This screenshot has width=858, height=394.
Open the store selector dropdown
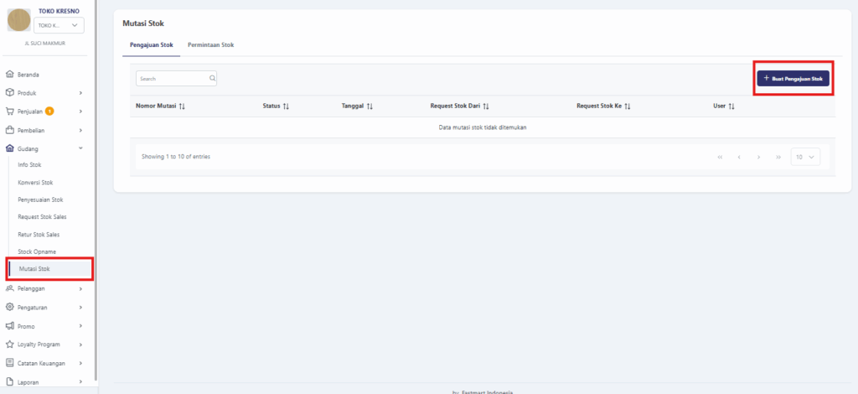click(59, 26)
